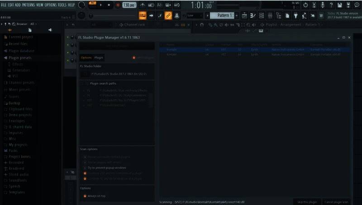Switch to the Options tab in Plugin Manager
This screenshot has height=205, width=362.
coord(86,58)
